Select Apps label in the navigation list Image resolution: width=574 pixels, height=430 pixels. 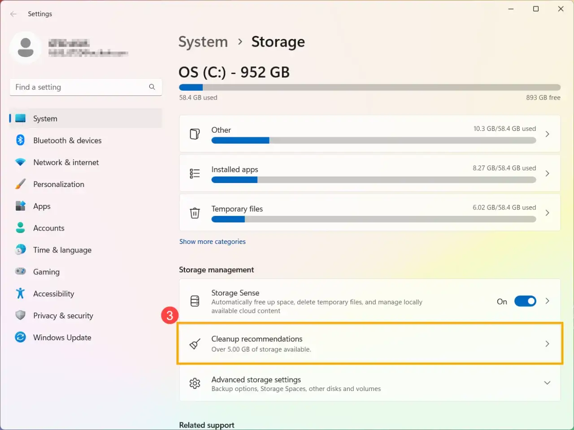tap(42, 206)
